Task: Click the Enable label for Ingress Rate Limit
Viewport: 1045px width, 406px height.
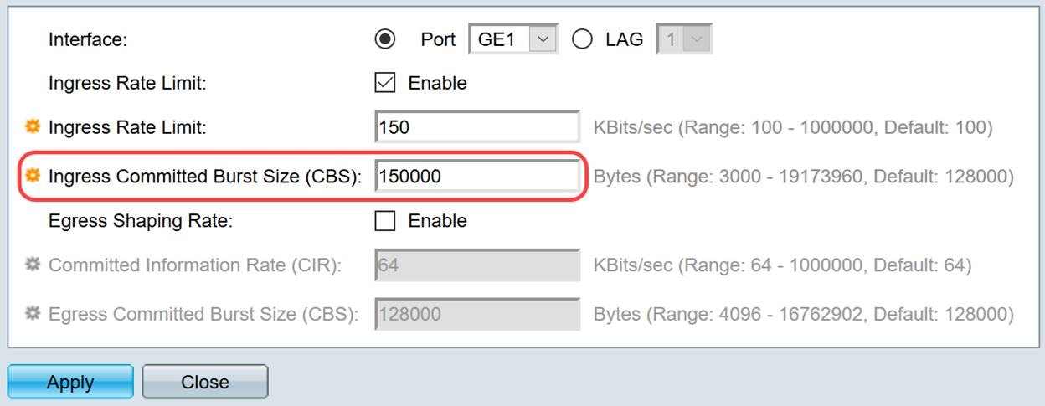Action: pyautogui.click(x=437, y=83)
